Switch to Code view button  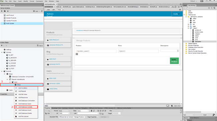(x=48, y=10)
